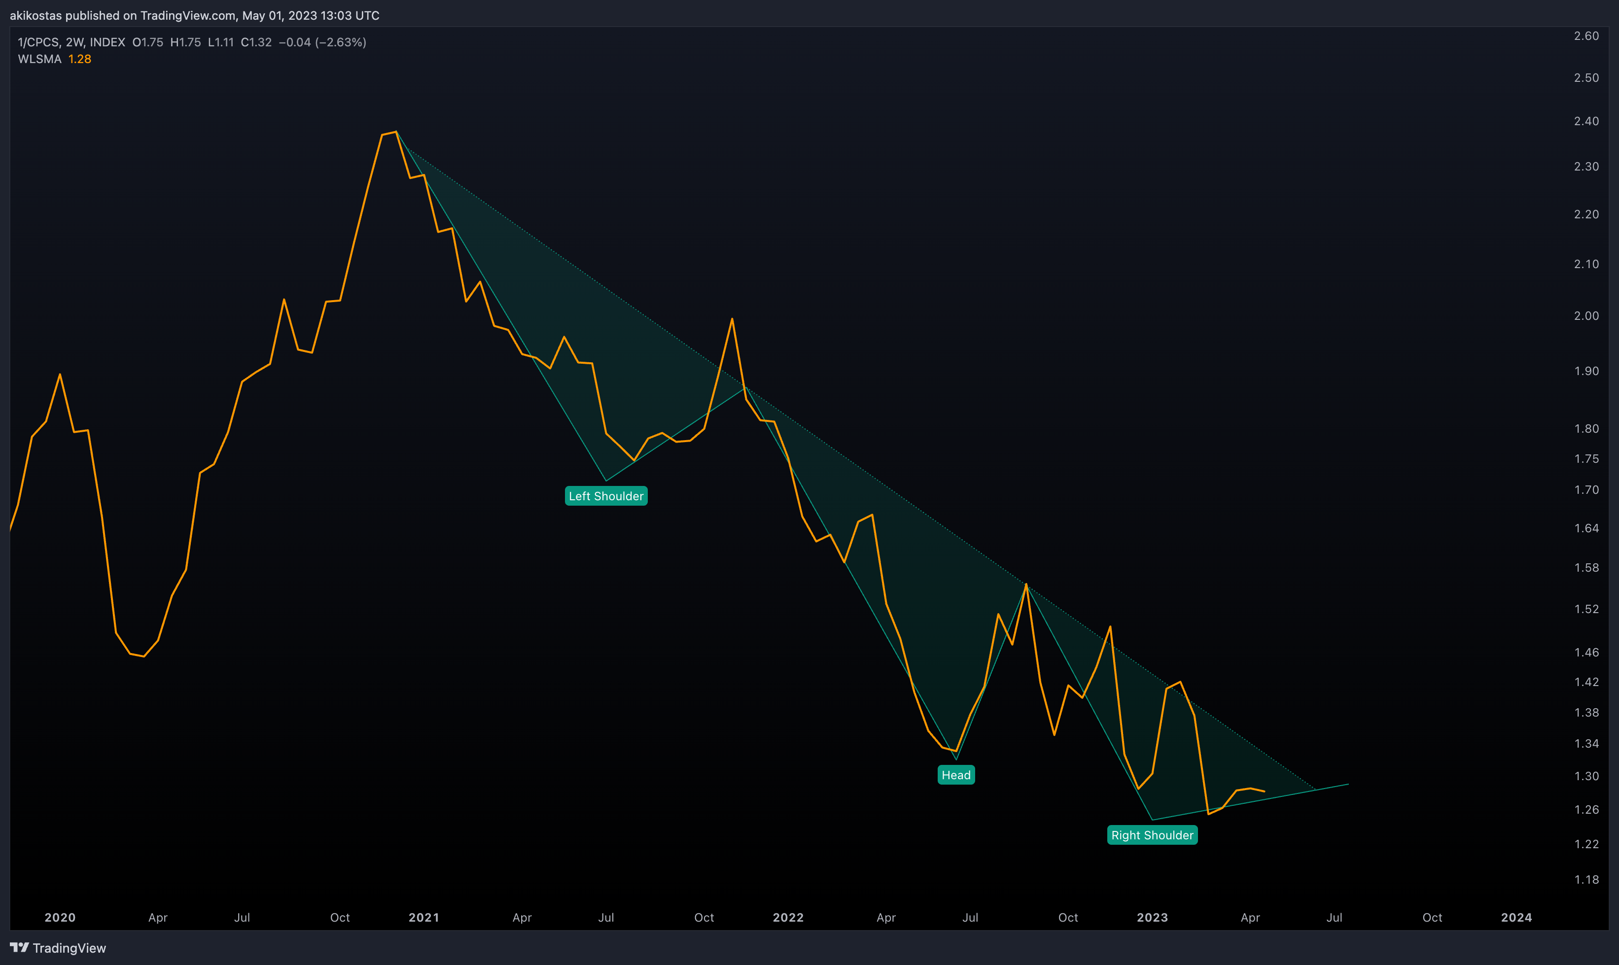Click the change value −0.04 (−2.63%)

point(322,42)
